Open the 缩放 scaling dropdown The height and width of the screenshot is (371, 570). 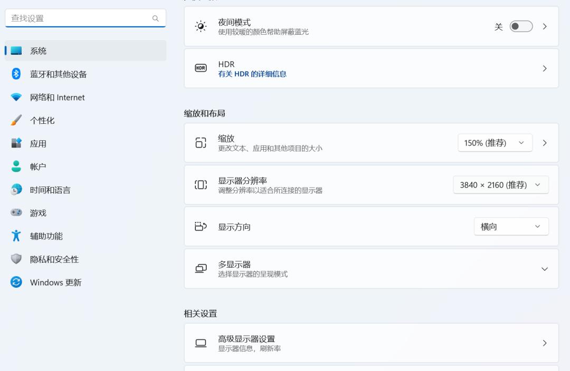point(494,142)
